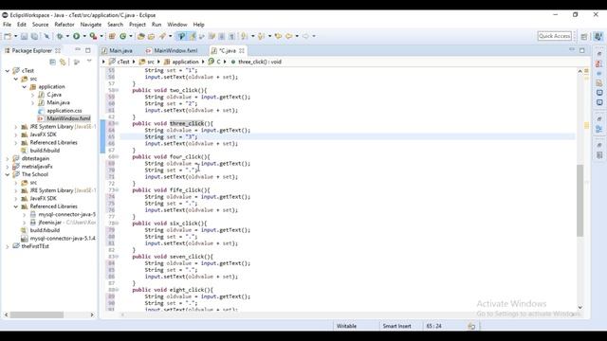Expand the theFirstTEst project
607x341 pixels.
point(8,246)
